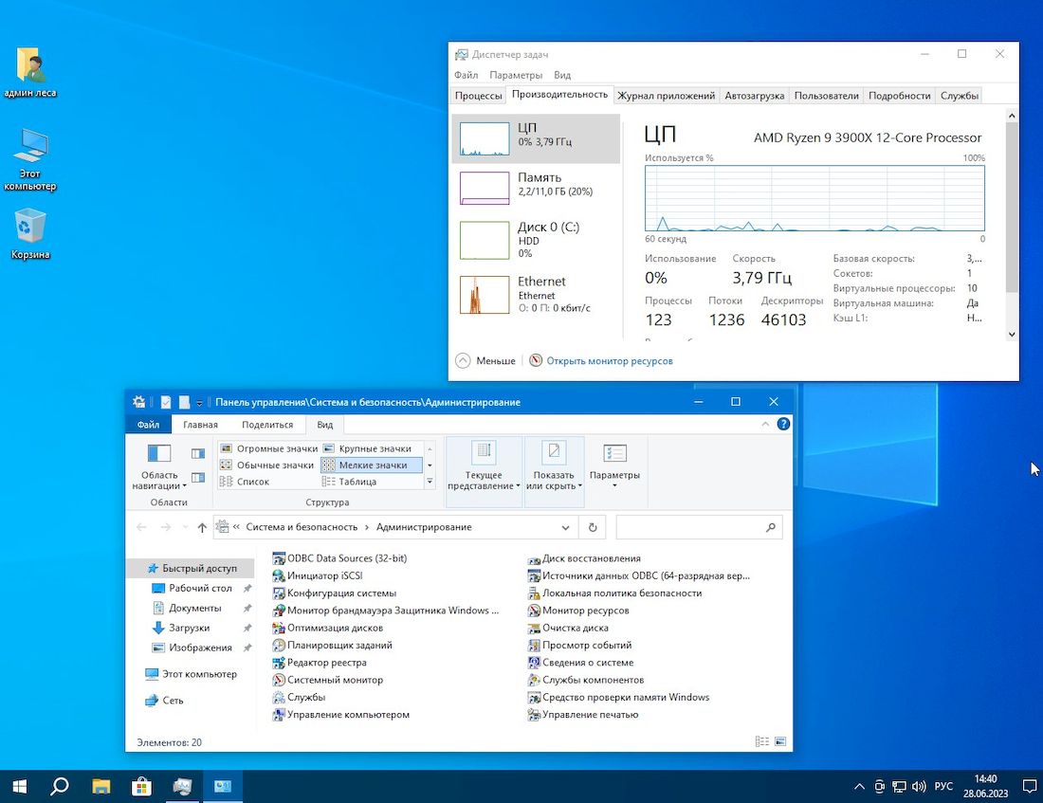This screenshot has width=1043, height=803.
Task: Open the Вид ribbon tab in Explorer
Action: [324, 424]
